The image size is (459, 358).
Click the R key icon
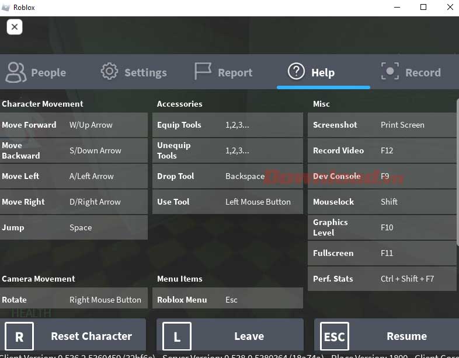[x=19, y=336]
